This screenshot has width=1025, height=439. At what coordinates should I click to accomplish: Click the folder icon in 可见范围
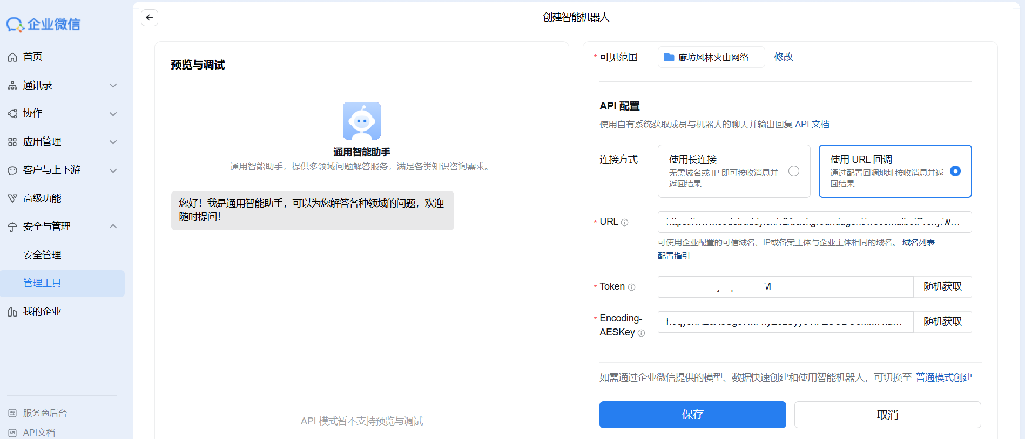[x=669, y=57]
